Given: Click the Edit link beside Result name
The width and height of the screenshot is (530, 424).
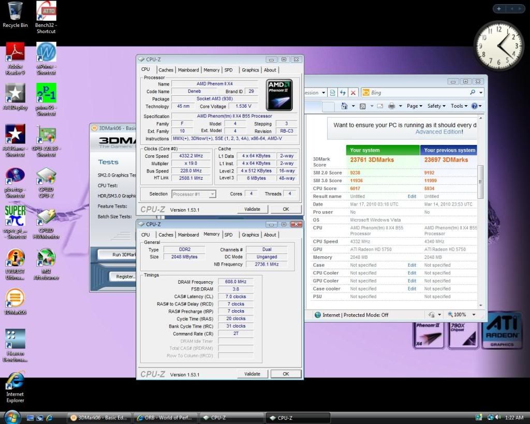Looking at the screenshot, I should pyautogui.click(x=411, y=197).
